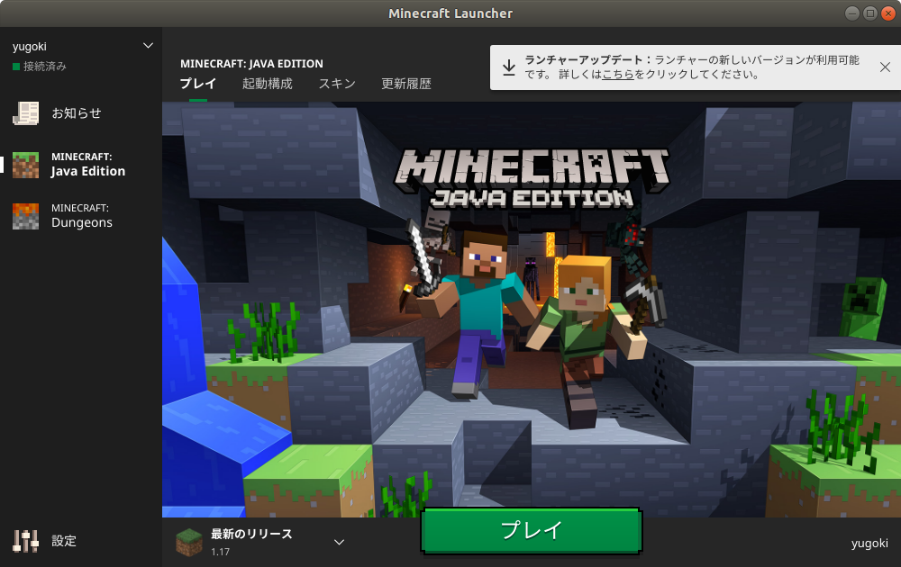
Task: Click the 最新のリリース profile label
Action: pyautogui.click(x=251, y=534)
